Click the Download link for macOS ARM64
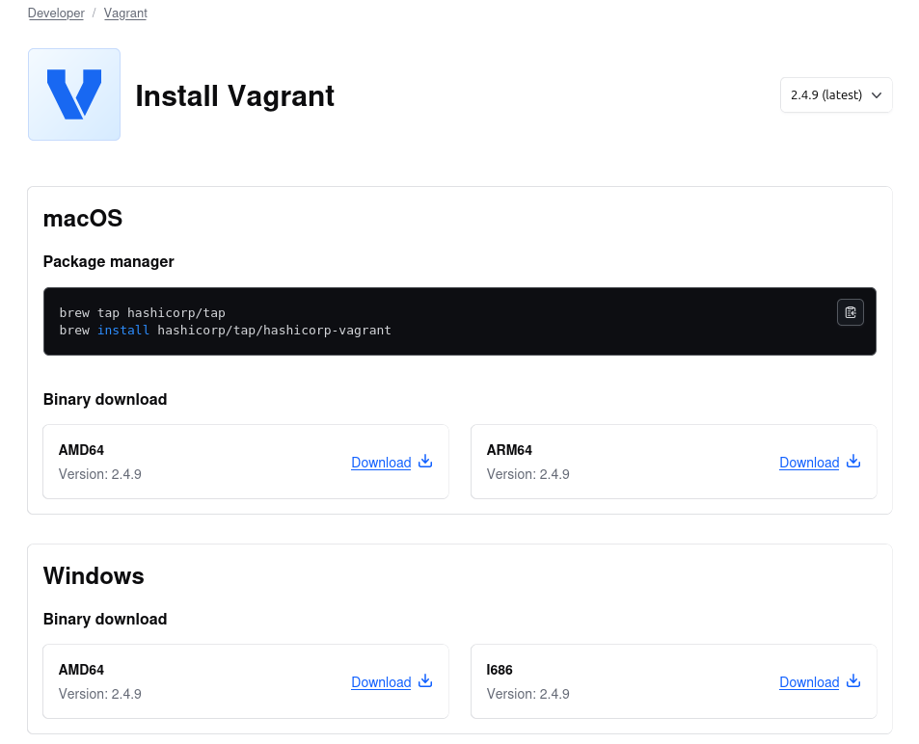Screen dimensions: 919x744 click(808, 463)
